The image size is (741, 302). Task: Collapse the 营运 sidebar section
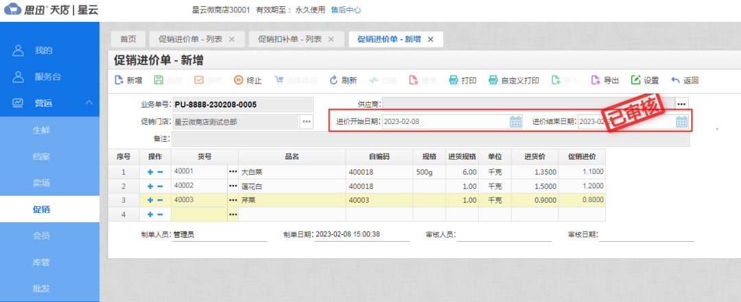(x=89, y=103)
